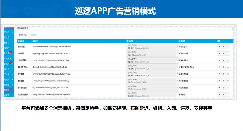Click pencil icon for 维修进度提醒 row

pyautogui.click(x=219, y=88)
